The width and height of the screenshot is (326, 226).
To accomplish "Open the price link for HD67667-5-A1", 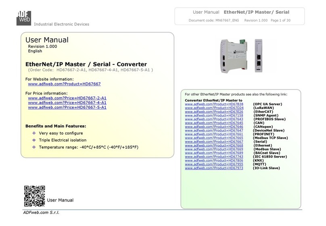I will coord(67,108).
